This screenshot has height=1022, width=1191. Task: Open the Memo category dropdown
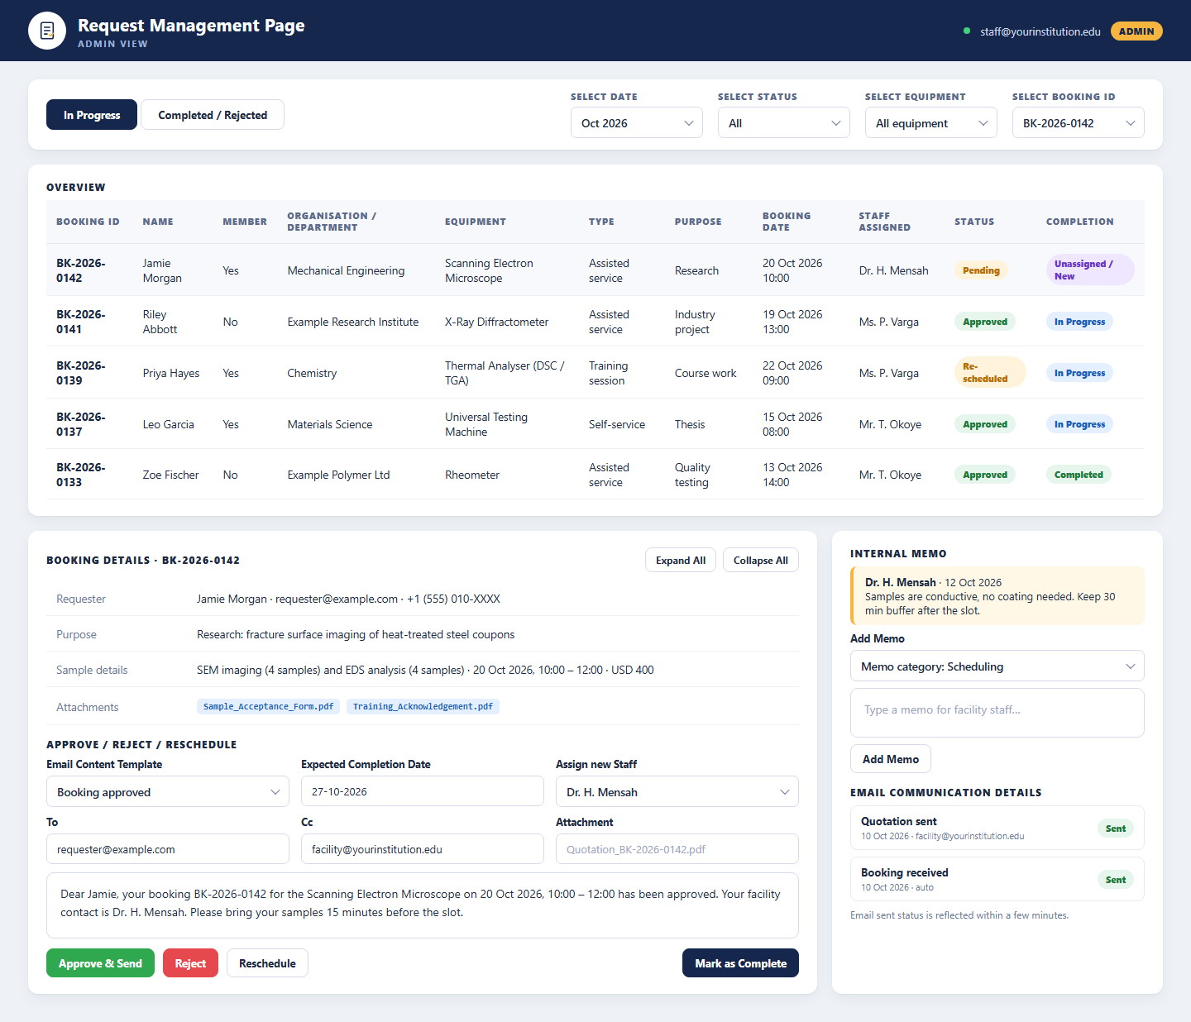coord(997,666)
